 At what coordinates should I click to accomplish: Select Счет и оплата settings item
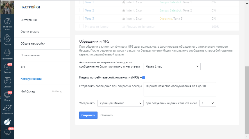point(30,32)
